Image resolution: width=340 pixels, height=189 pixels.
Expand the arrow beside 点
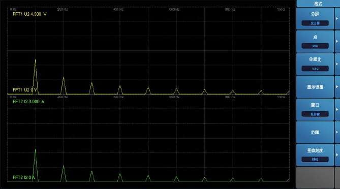tap(337, 41)
